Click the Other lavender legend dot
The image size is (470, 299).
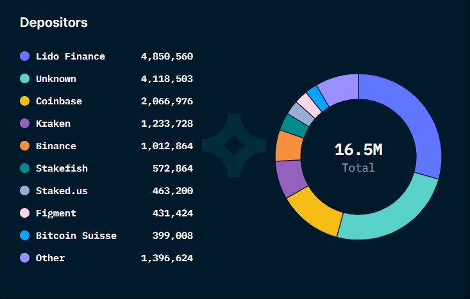click(24, 257)
